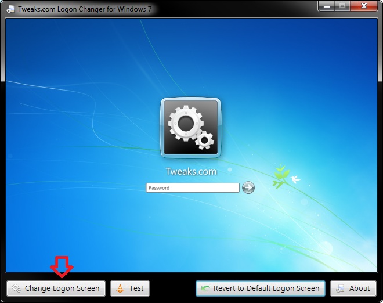Click the Change Logon Screen button
This screenshot has height=303, width=383.
(56, 288)
